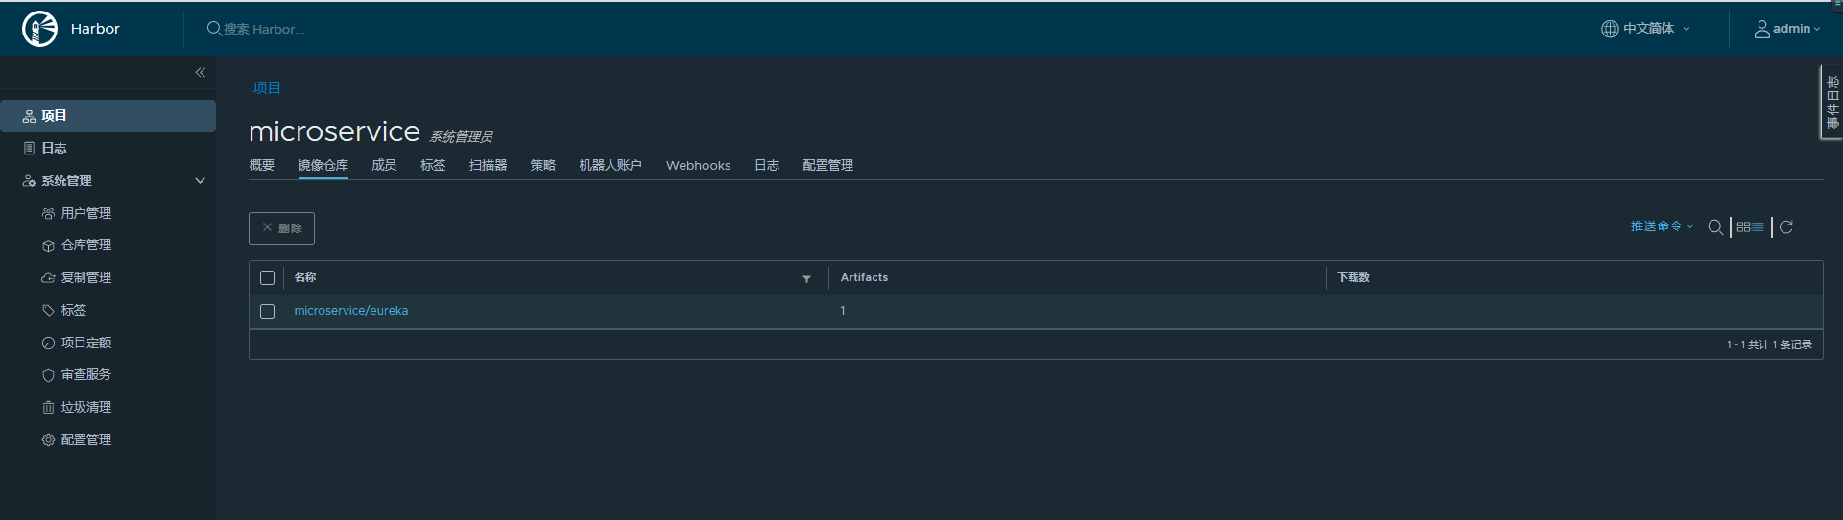Collapse the 系统管理 menu chevron
The image size is (1843, 520).
click(201, 180)
